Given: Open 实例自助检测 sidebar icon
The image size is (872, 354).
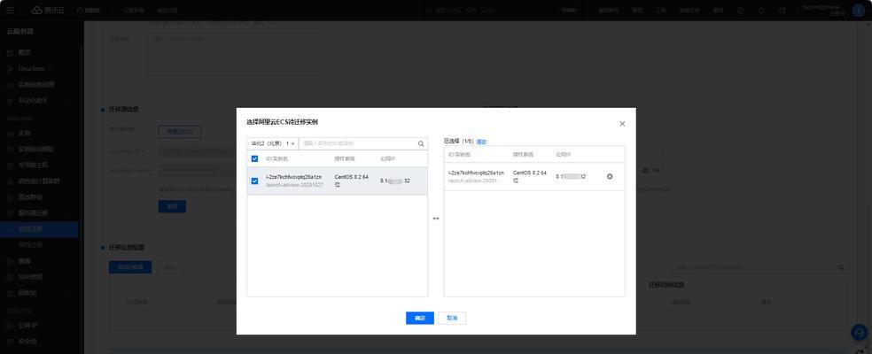Looking at the screenshot, I should click(x=10, y=84).
